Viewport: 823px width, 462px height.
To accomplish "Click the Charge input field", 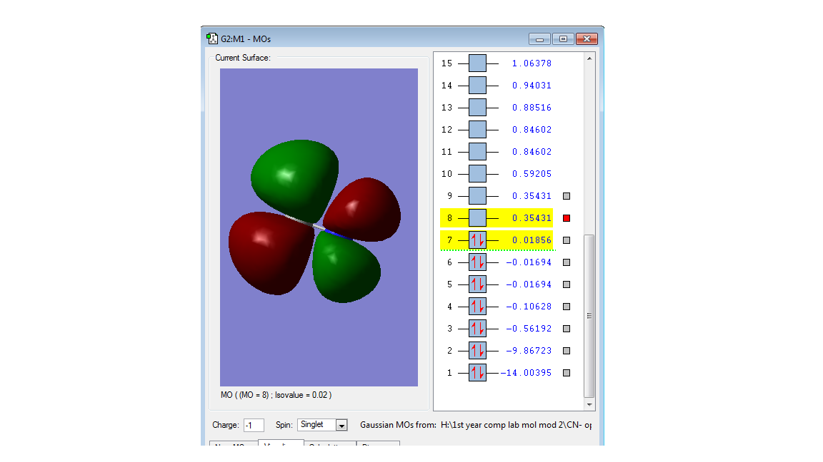I will point(254,426).
